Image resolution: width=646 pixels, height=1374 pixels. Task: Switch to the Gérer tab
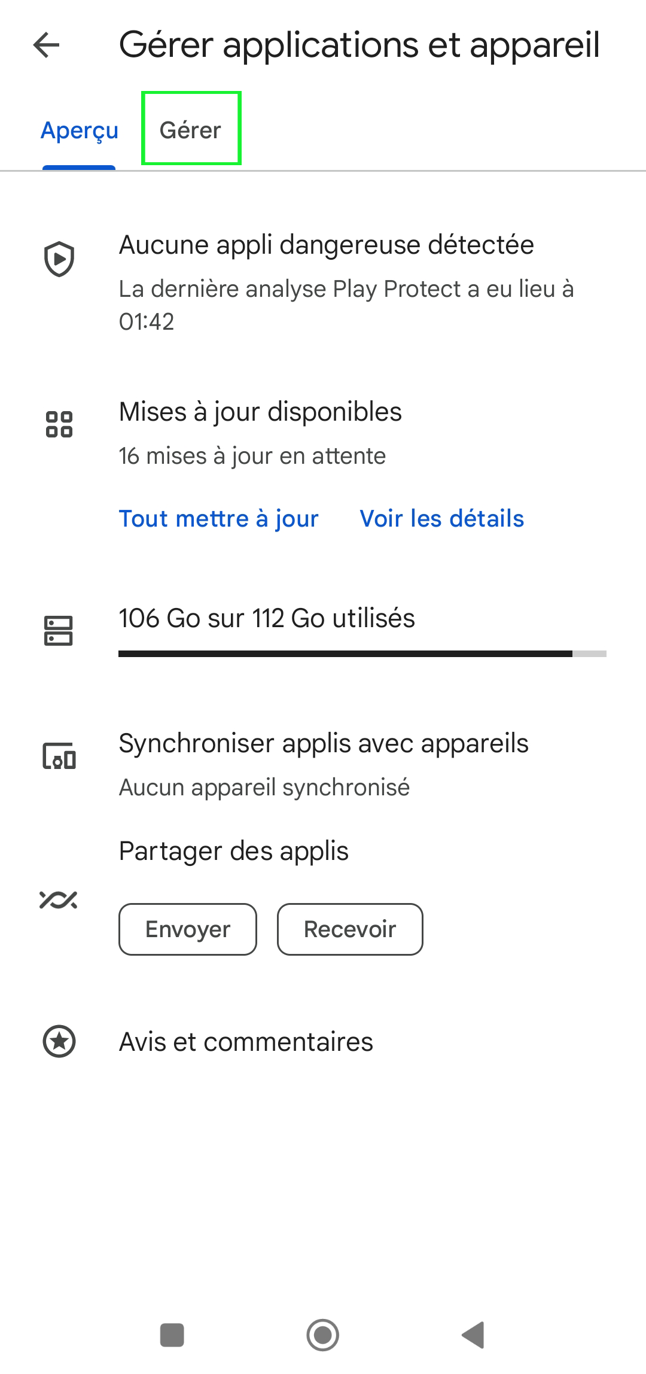[x=191, y=130]
